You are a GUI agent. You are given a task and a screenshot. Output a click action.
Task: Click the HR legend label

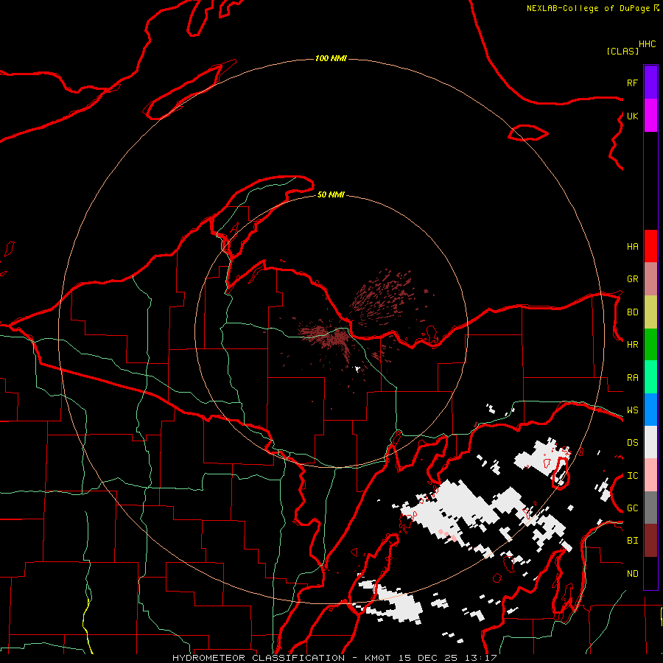pos(632,345)
